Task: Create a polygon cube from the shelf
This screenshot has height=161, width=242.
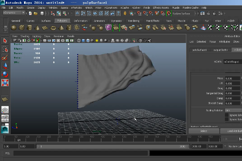Action: (21, 28)
